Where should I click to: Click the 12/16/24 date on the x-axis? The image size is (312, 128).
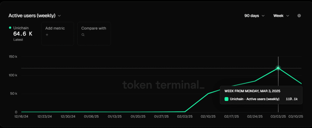point(21,116)
